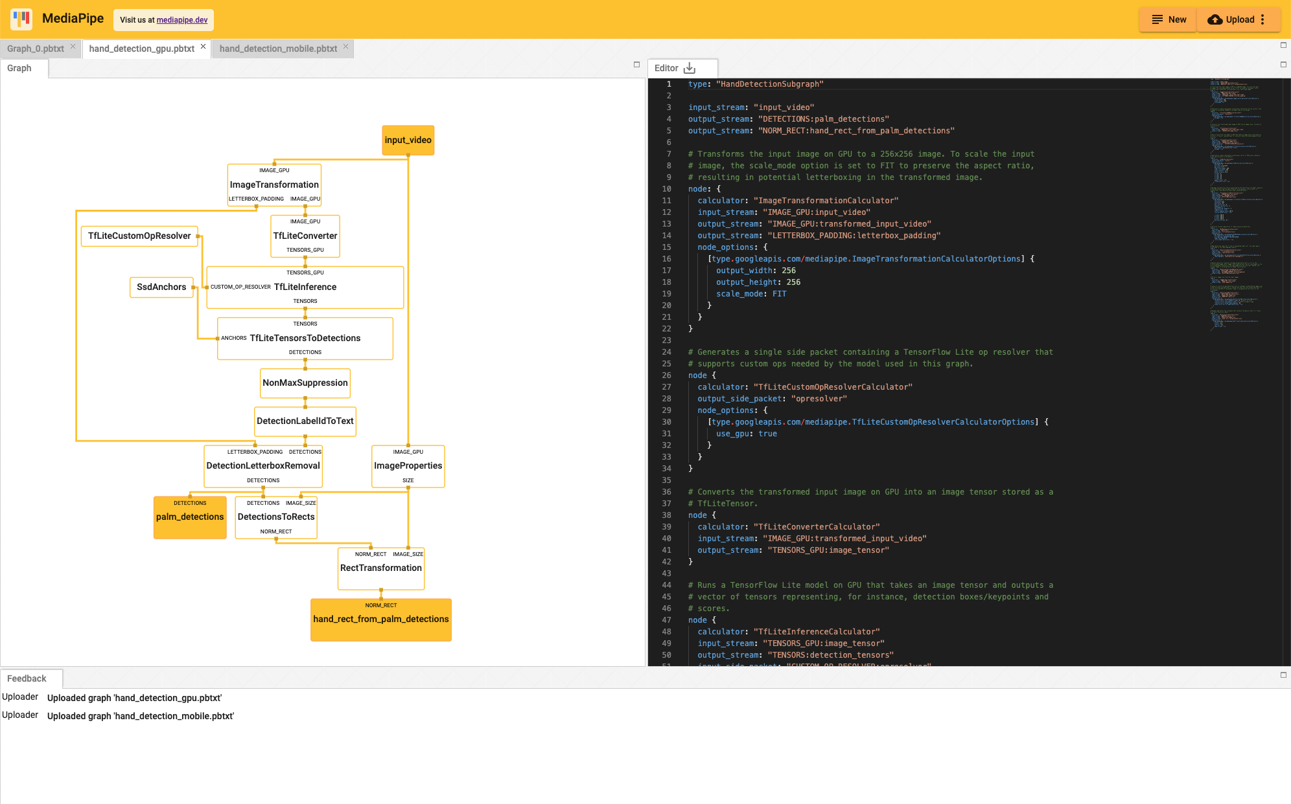This screenshot has width=1291, height=804.
Task: Click the hand_detection_gpu.pbtxt close button
Action: pos(202,48)
